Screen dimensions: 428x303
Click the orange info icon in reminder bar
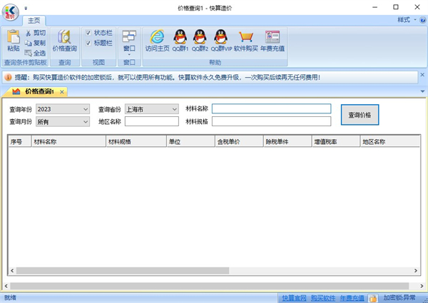coord(8,78)
